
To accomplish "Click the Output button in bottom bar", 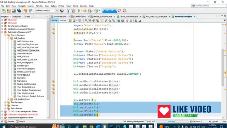I will pos(21,122).
